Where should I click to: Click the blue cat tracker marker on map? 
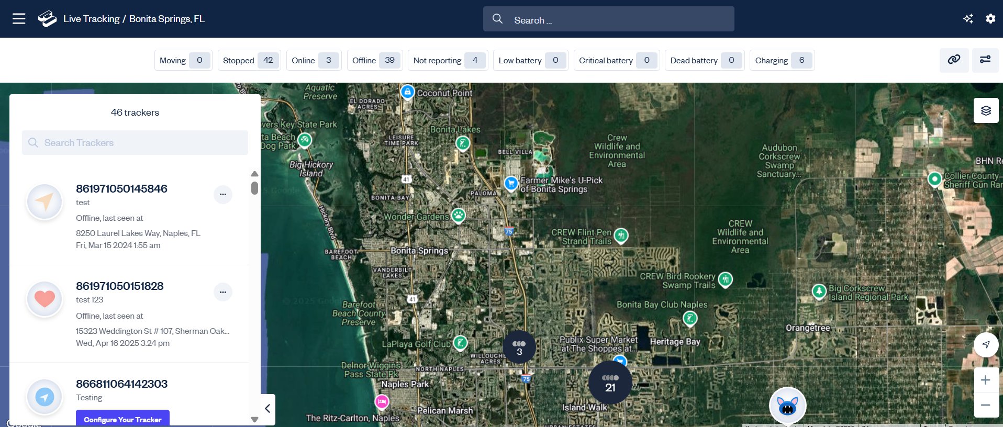pos(788,406)
